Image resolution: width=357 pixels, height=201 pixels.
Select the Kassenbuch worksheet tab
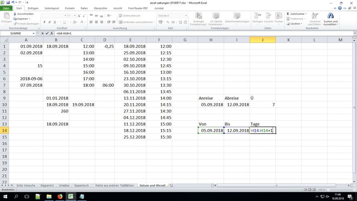tap(82, 184)
